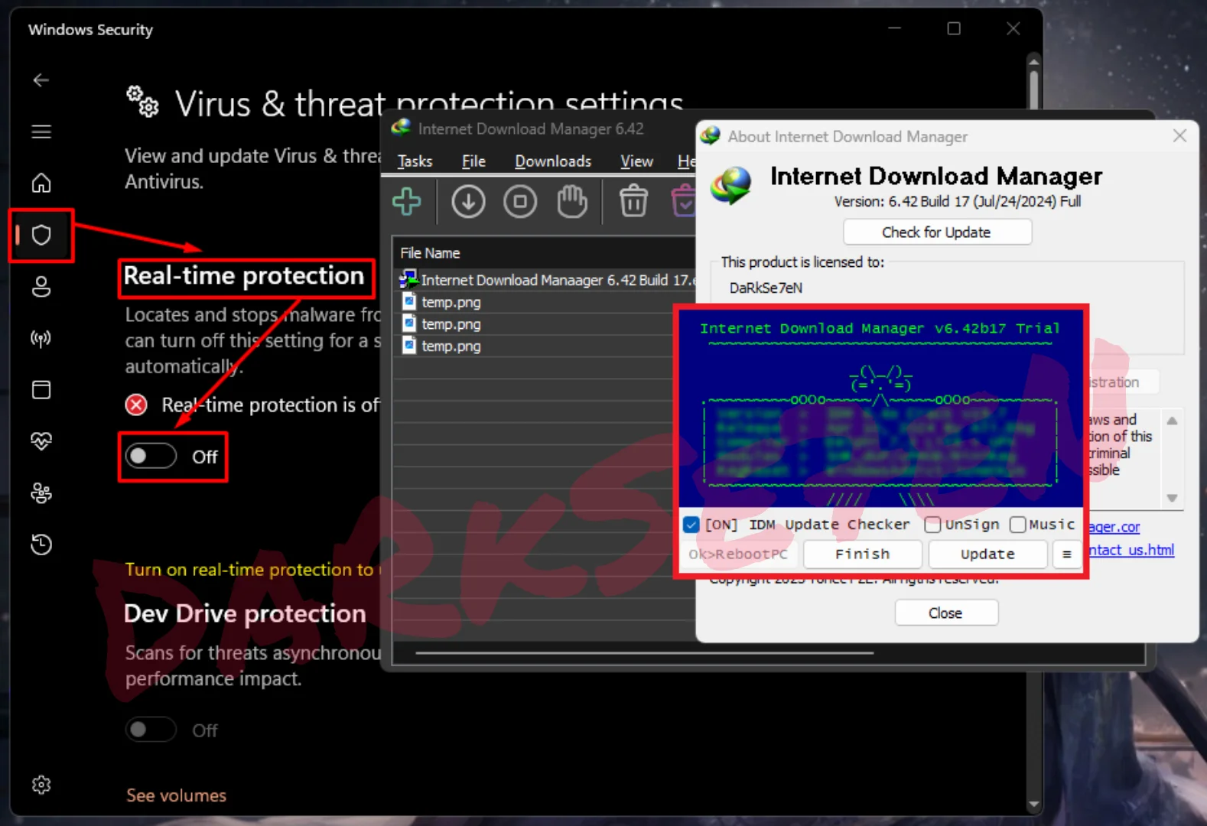1207x826 pixels.
Task: Check the UnSign checkbox
Action: point(932,525)
